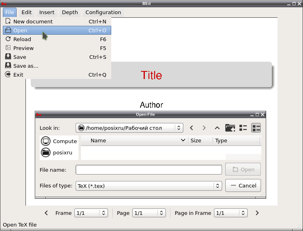Choose Preview from File menu
The height and width of the screenshot is (231, 303).
click(x=57, y=48)
